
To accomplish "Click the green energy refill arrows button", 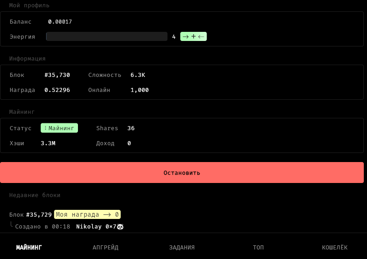I will click(193, 36).
